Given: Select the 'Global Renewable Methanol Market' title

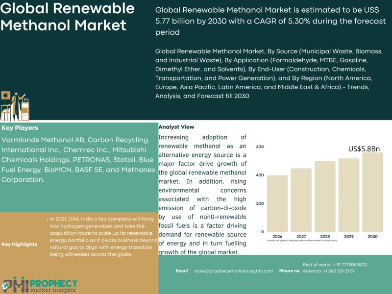Looking at the screenshot, I should pyautogui.click(x=68, y=17).
